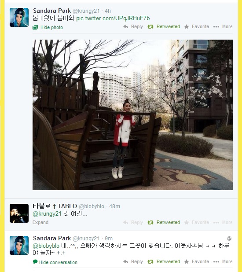Hide photo using the green photo icon
This screenshot has height=272, width=242.
click(35, 27)
